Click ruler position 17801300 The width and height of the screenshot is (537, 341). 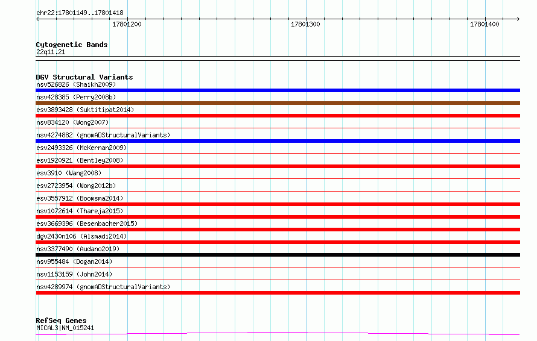click(305, 24)
